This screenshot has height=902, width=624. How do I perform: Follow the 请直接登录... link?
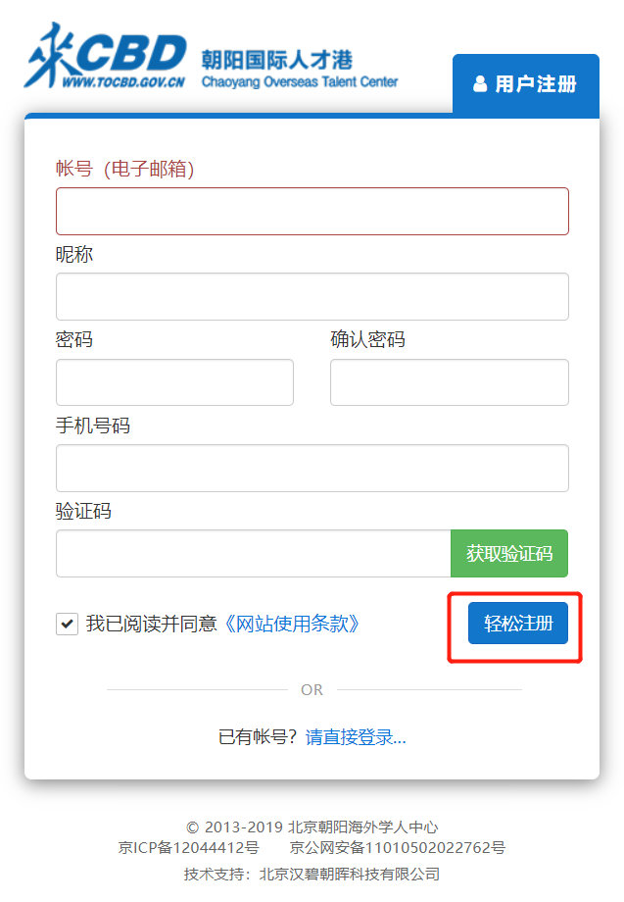356,737
